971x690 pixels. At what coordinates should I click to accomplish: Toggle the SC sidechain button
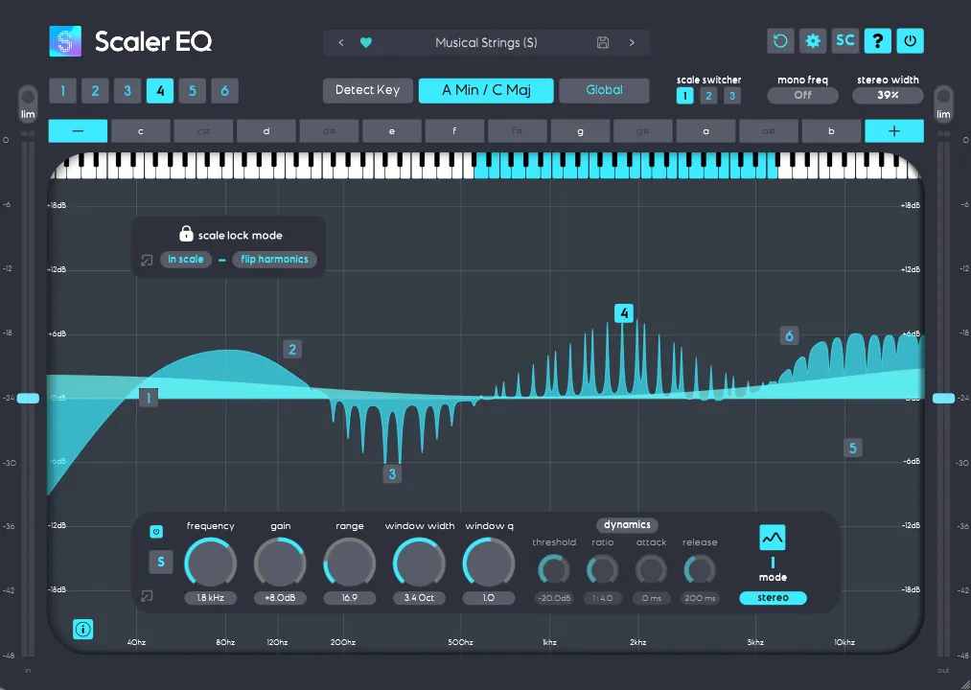[845, 41]
